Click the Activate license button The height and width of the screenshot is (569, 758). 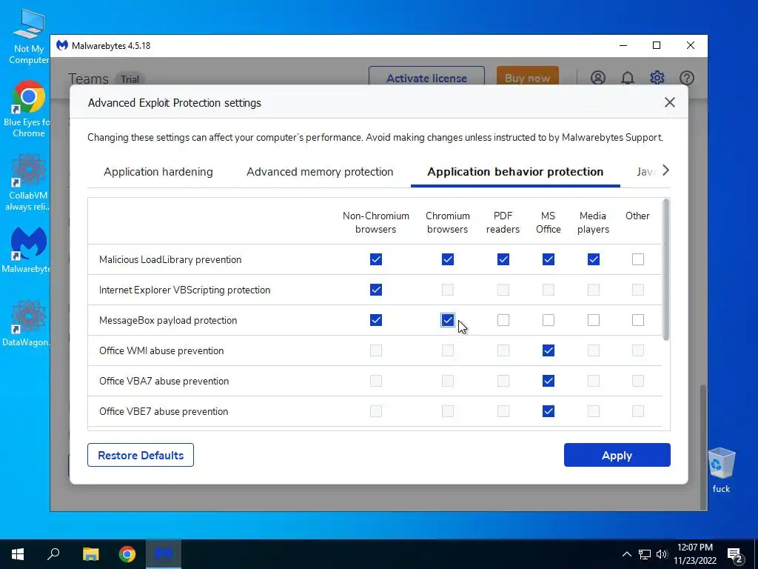(x=426, y=77)
